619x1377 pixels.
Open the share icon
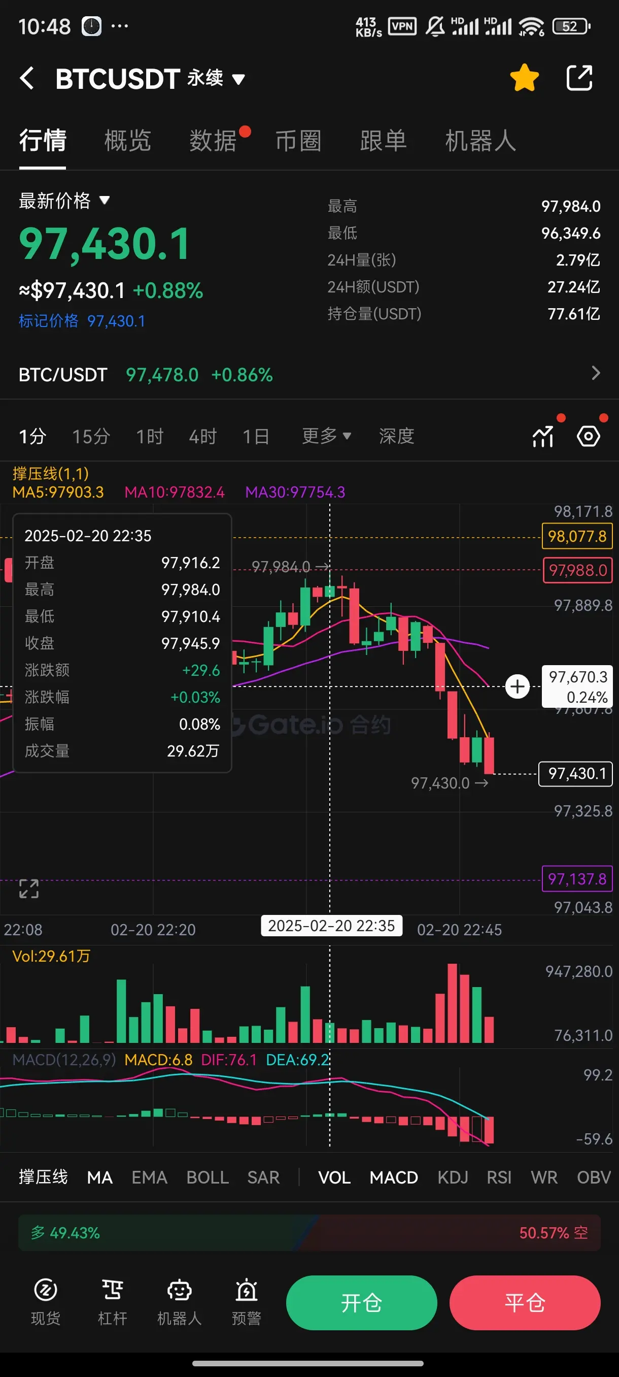pyautogui.click(x=579, y=78)
